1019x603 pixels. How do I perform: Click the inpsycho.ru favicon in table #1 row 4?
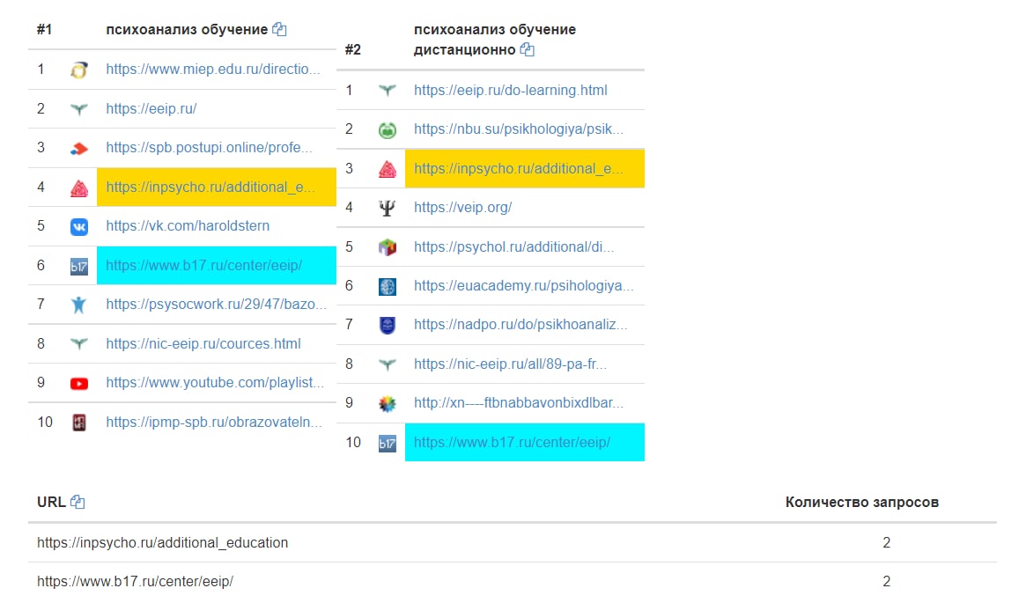point(78,188)
